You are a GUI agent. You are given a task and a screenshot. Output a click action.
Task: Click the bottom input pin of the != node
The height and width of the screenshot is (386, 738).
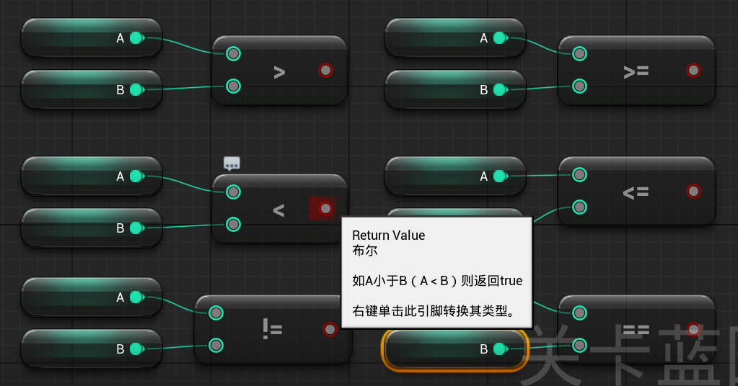(x=216, y=345)
